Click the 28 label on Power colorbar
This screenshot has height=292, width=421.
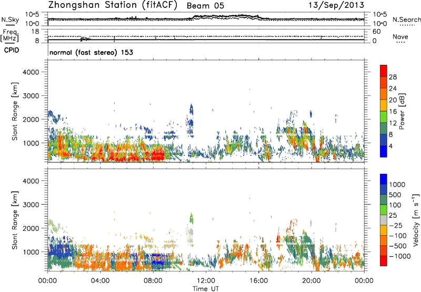coord(393,77)
